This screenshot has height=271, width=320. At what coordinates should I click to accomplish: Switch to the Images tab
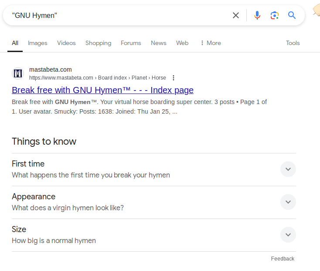(37, 43)
